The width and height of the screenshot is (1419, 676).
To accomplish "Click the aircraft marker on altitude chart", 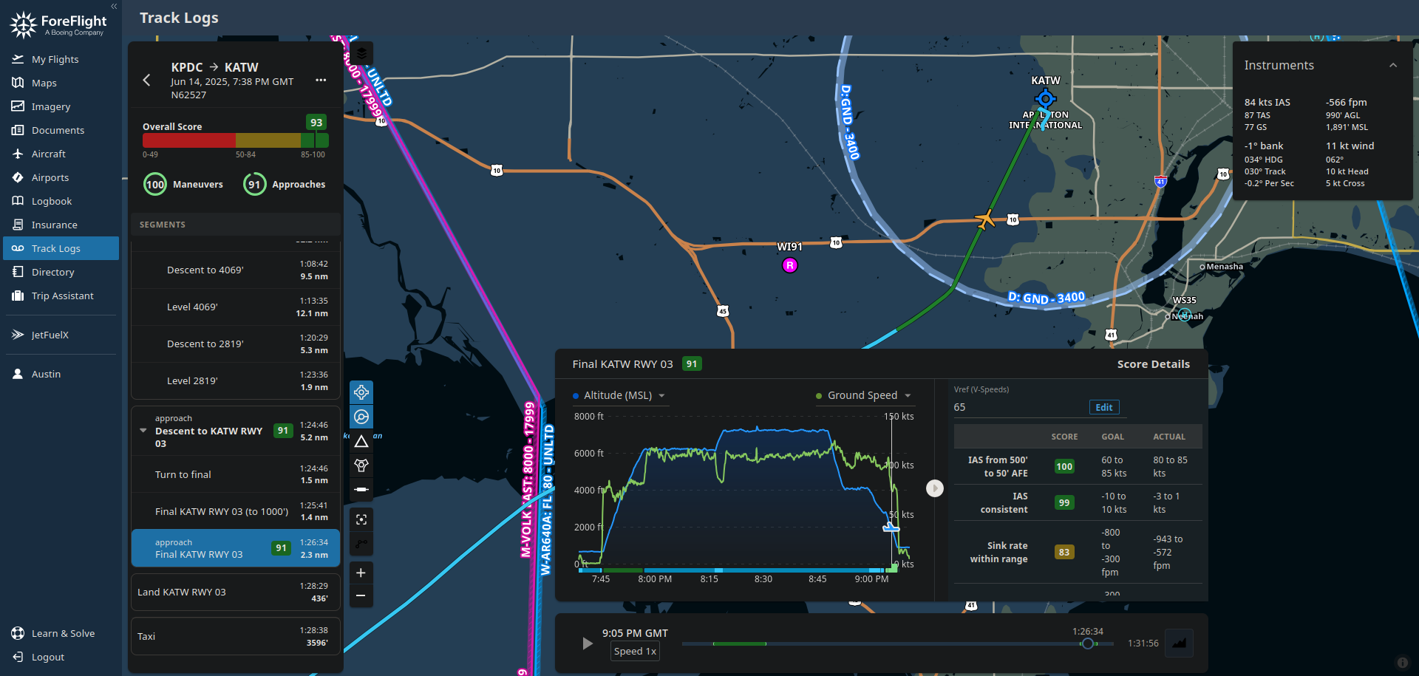I will pyautogui.click(x=891, y=527).
